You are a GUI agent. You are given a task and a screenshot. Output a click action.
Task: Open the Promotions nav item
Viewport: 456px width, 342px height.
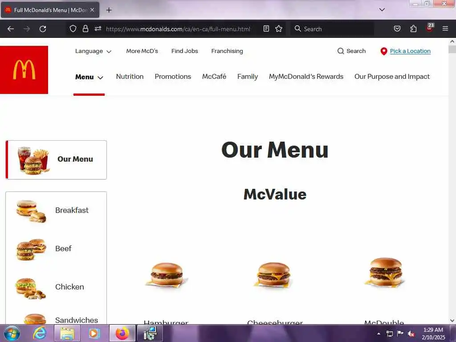(x=173, y=77)
